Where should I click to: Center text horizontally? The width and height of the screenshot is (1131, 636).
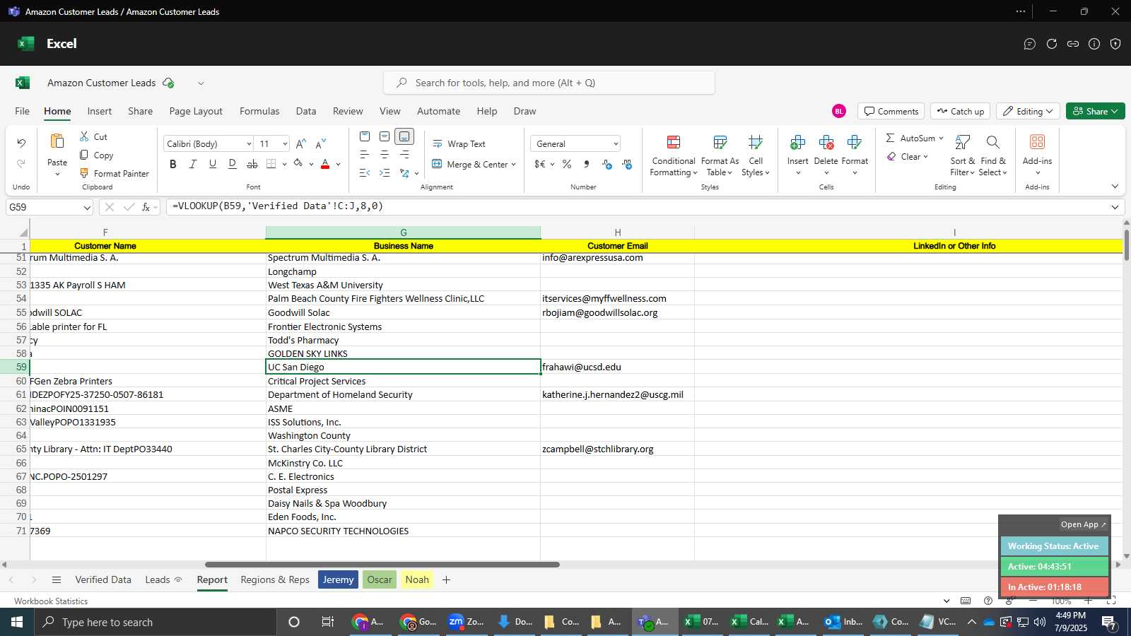pyautogui.click(x=385, y=155)
